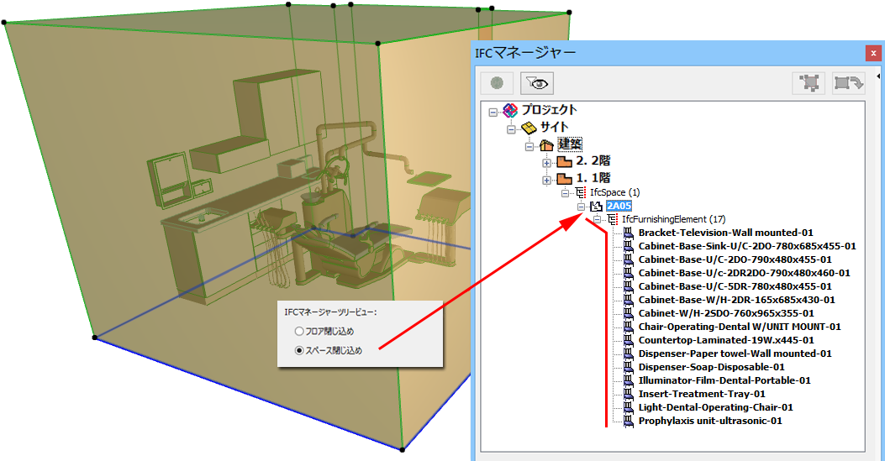Select Cabinet-Base-W/H-2DR-165x685x430-01
885x461 pixels.
[736, 300]
